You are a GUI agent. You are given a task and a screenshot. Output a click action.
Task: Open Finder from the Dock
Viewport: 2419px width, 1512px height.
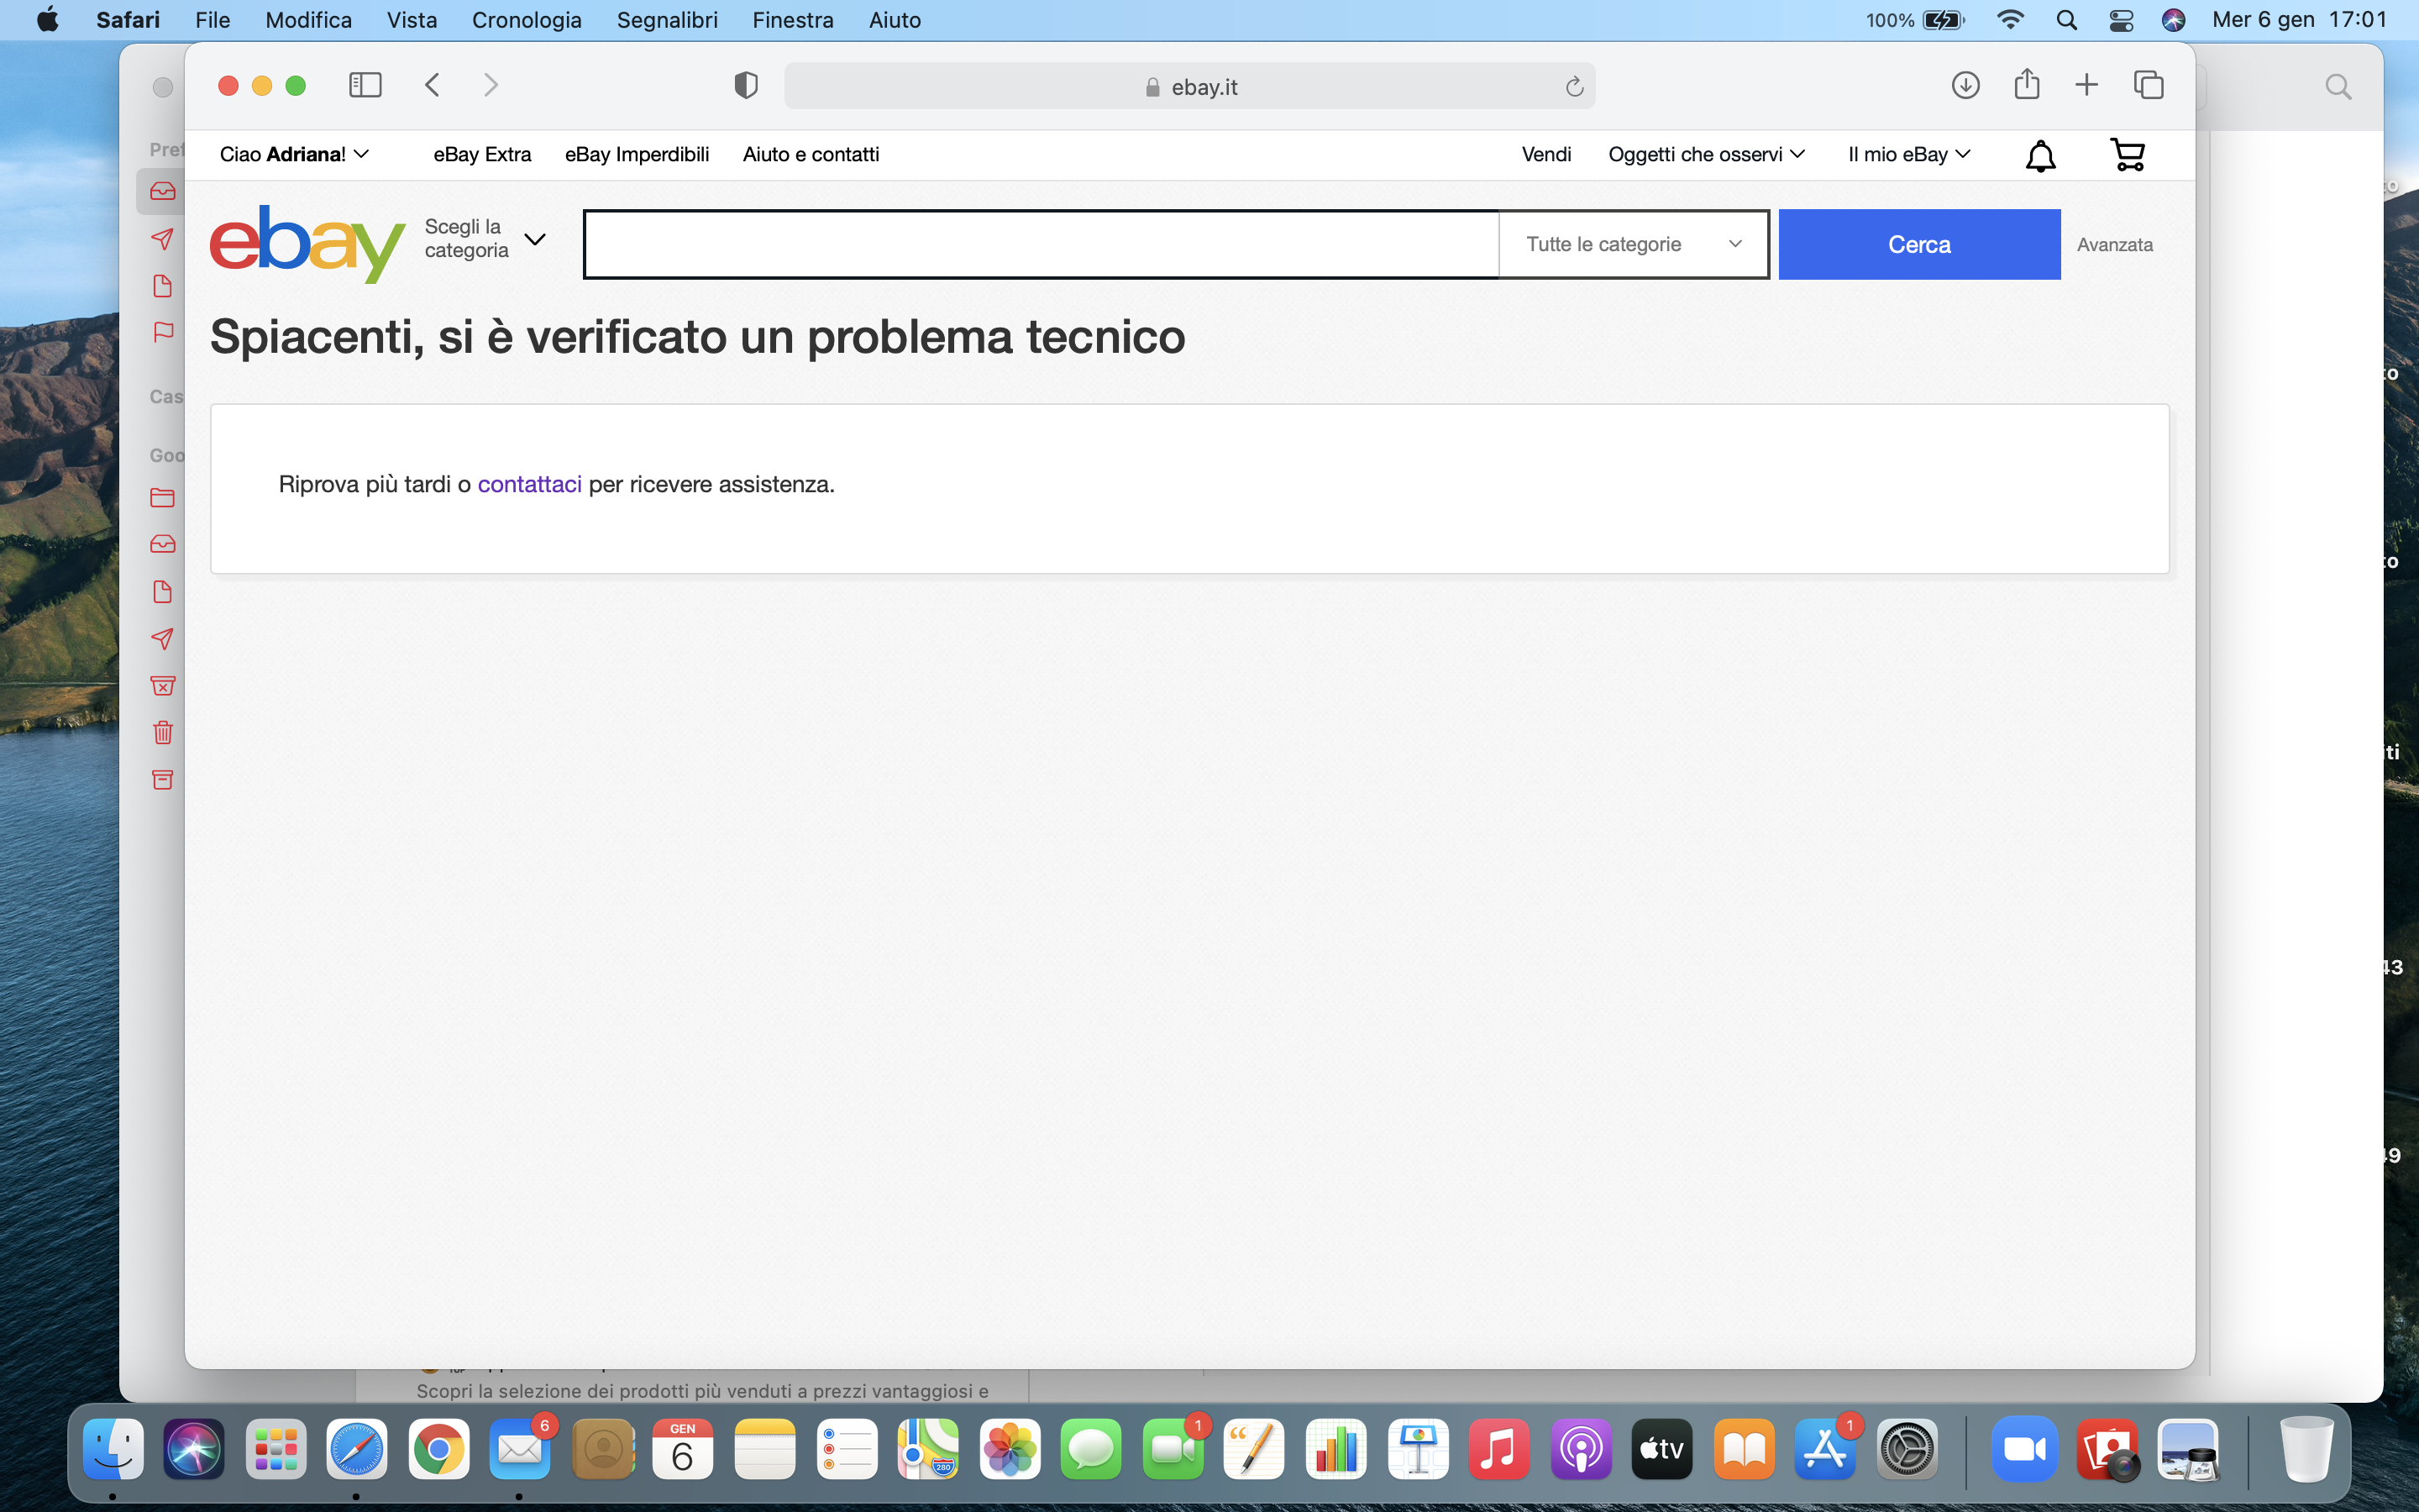(113, 1449)
